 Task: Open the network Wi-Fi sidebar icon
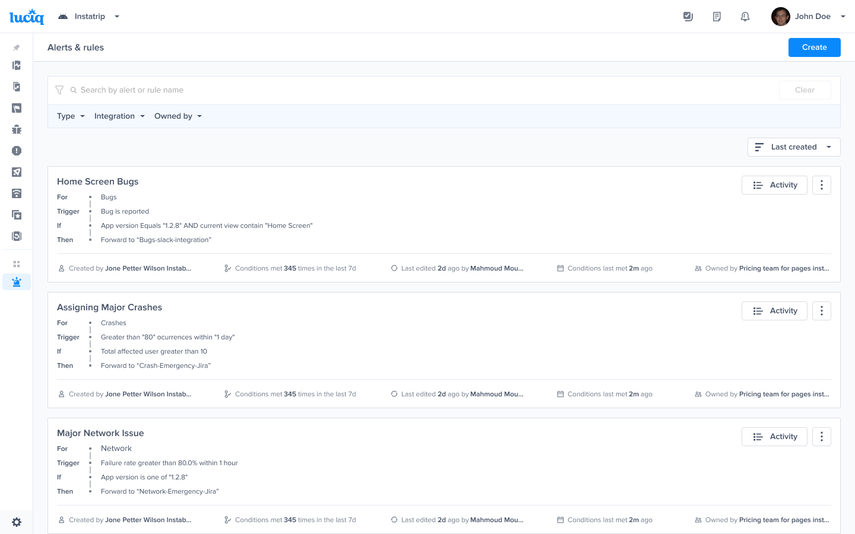click(17, 193)
